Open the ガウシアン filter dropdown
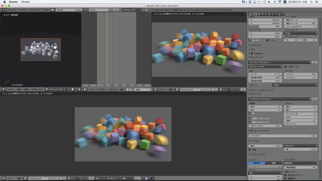The width and height of the screenshot is (322, 181). (x=301, y=146)
